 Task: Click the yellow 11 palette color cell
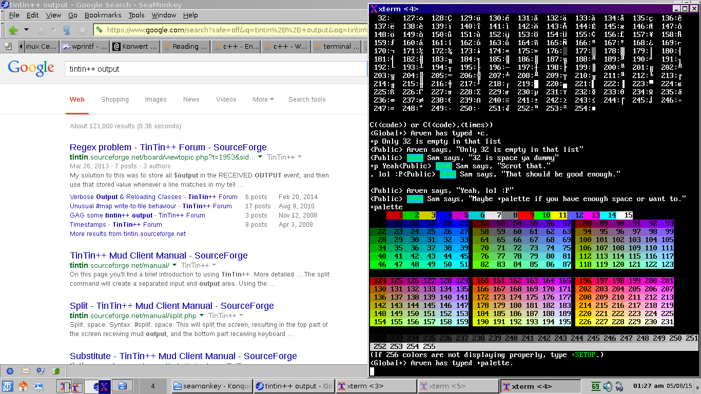(560, 215)
